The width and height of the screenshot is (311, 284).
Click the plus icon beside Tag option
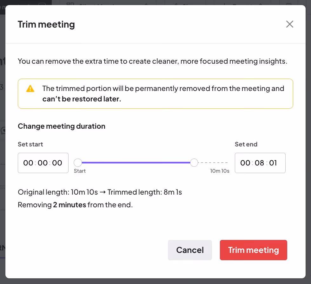[x=225, y=4]
